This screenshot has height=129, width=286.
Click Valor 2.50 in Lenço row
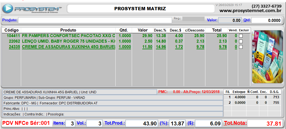point(148,41)
